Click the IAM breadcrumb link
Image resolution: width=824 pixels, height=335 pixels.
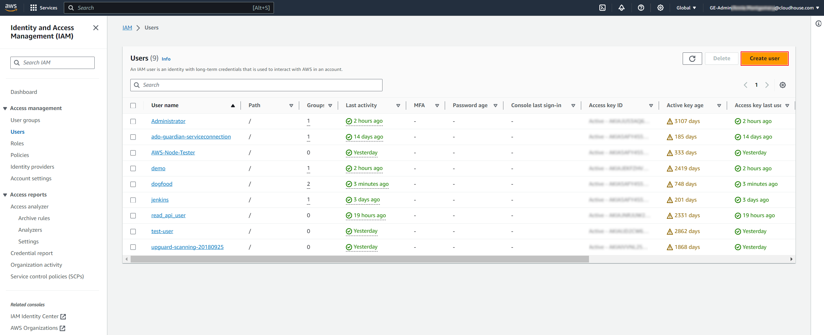[x=127, y=28]
